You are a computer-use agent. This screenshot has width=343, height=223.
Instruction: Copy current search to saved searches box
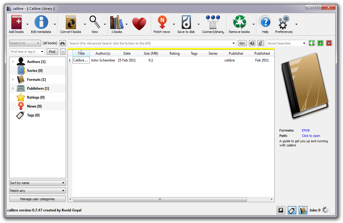click(x=312, y=43)
